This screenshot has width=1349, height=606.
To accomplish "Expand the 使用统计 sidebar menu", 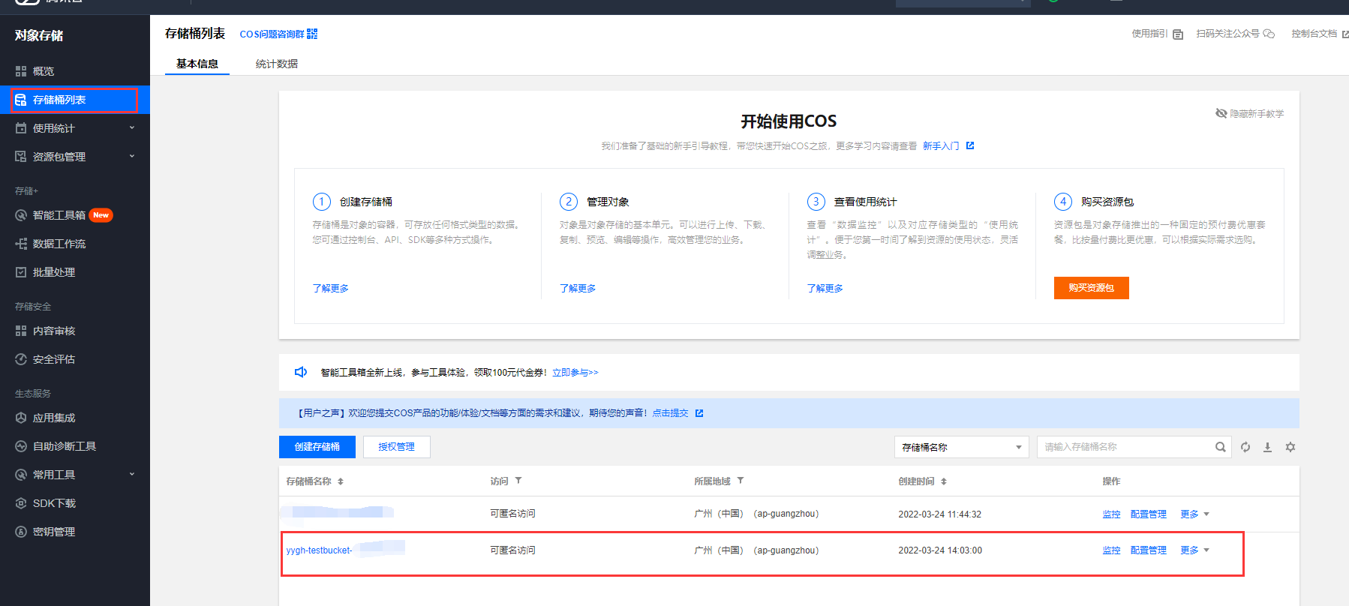I will (x=132, y=128).
